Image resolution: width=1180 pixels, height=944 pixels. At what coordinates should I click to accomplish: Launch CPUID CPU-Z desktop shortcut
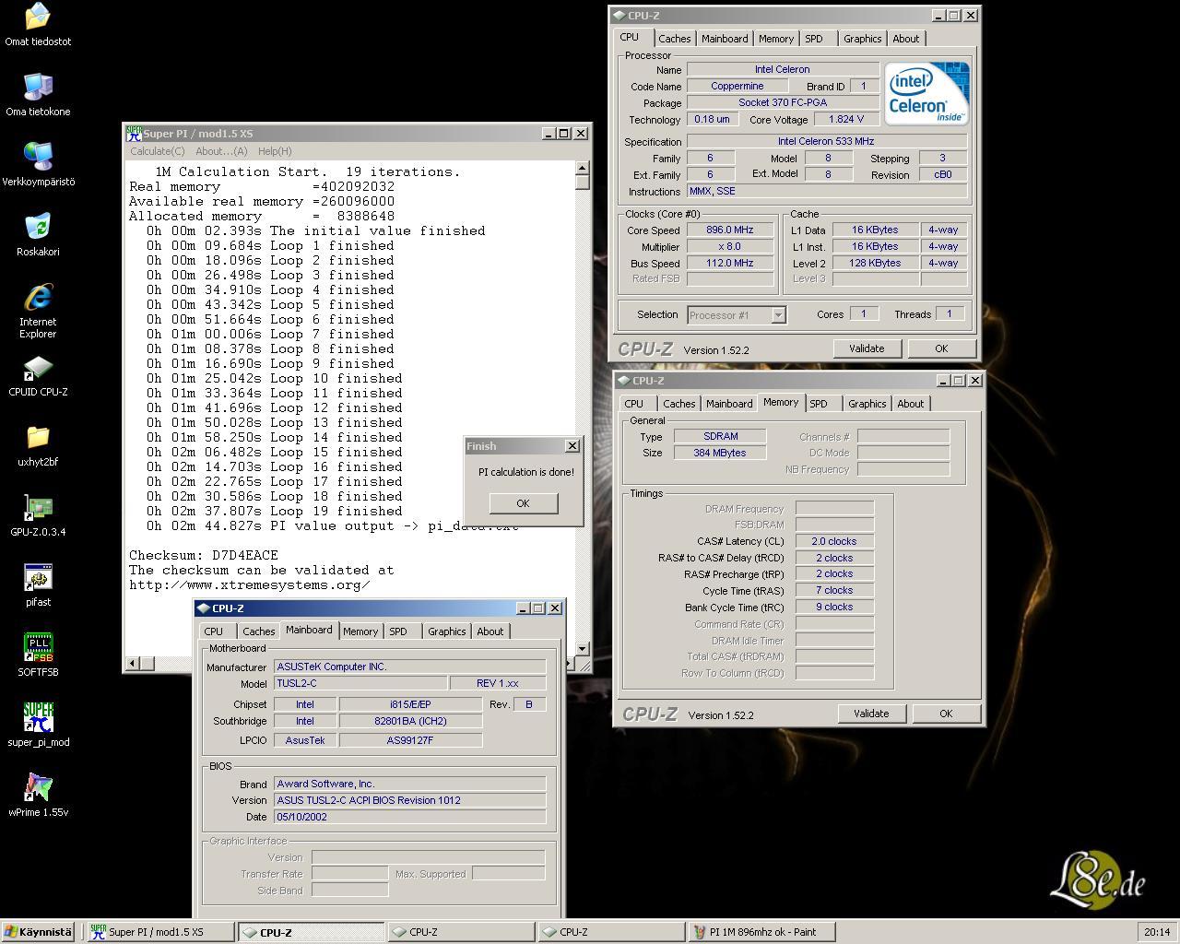[x=38, y=375]
